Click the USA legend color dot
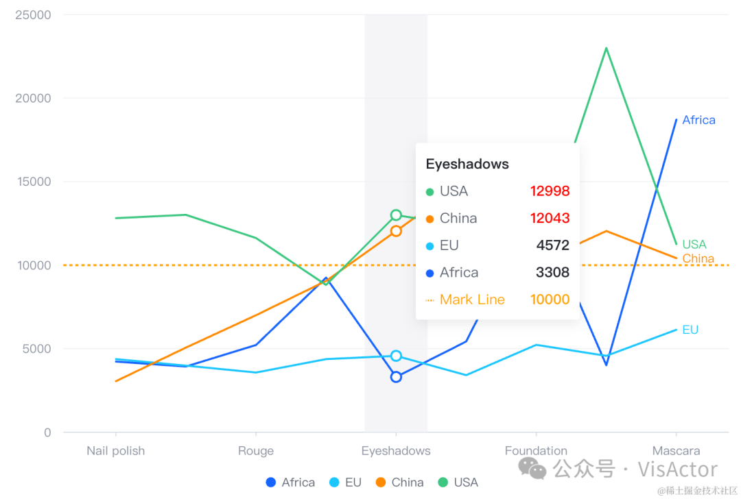The image size is (741, 499). click(x=443, y=483)
